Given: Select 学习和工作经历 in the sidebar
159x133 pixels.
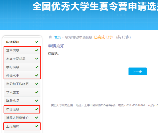Looking at the screenshot, I should click(22, 84).
